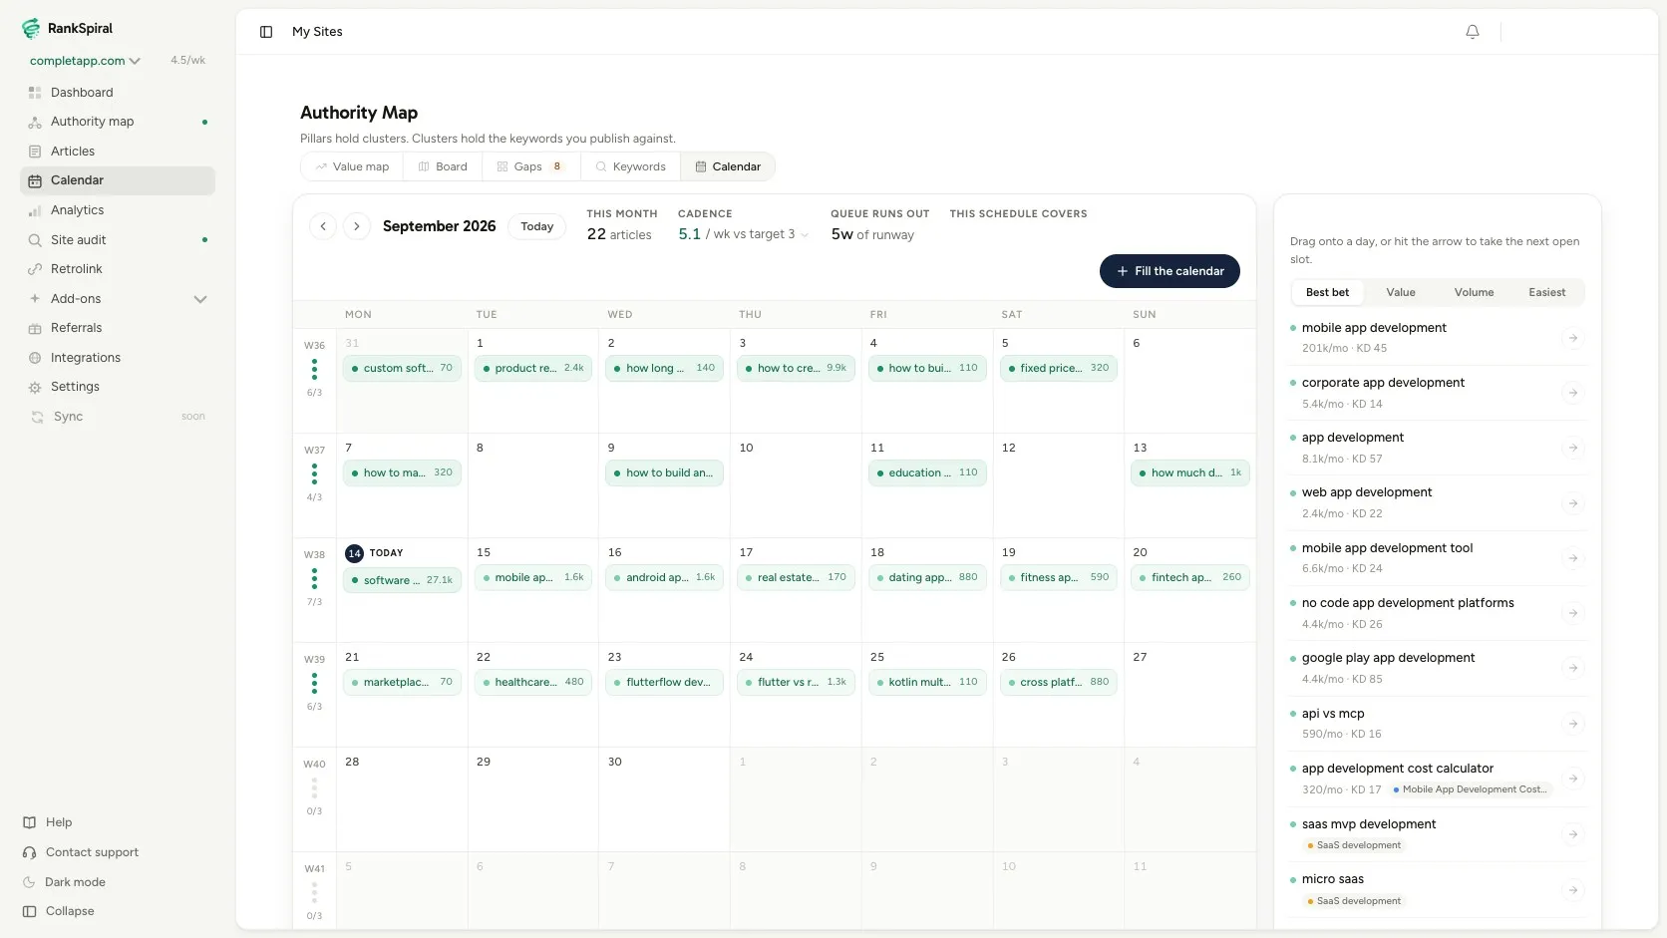Click Mobile App Development Cost tag
This screenshot has height=938, width=1667.
coord(1471,789)
